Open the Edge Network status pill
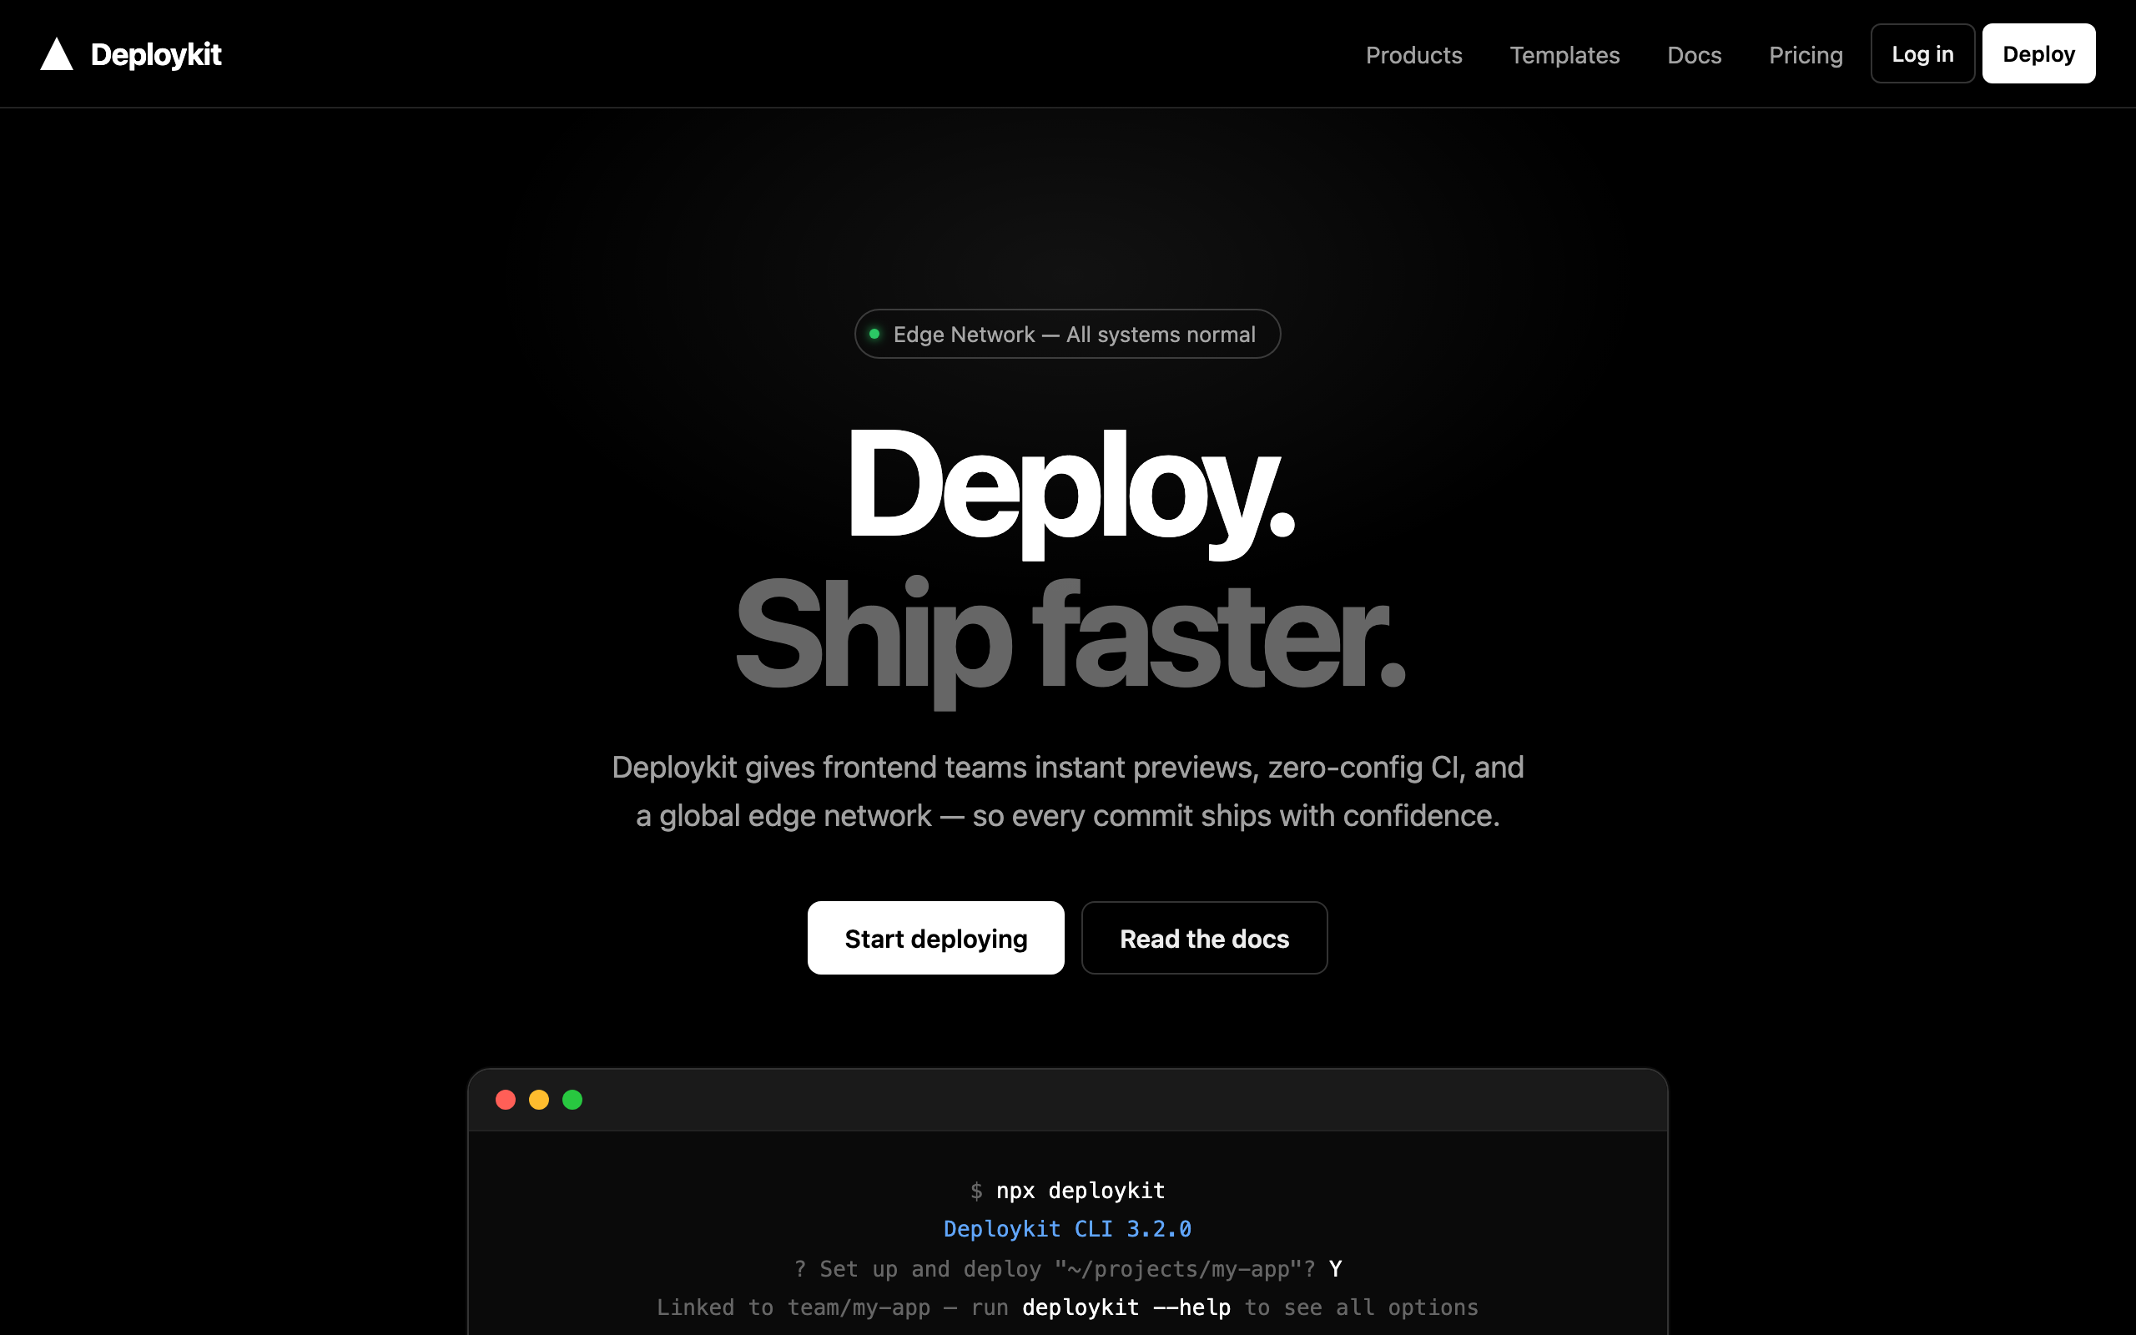 (1067, 334)
